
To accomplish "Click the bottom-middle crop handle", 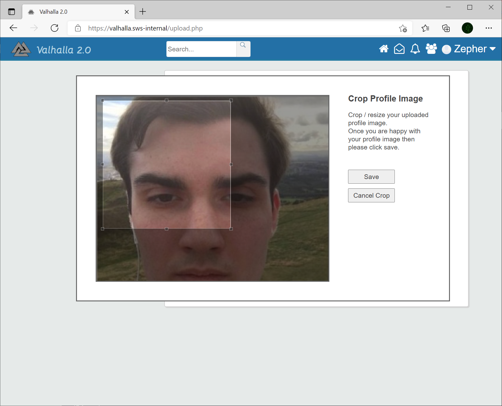I will click(167, 229).
